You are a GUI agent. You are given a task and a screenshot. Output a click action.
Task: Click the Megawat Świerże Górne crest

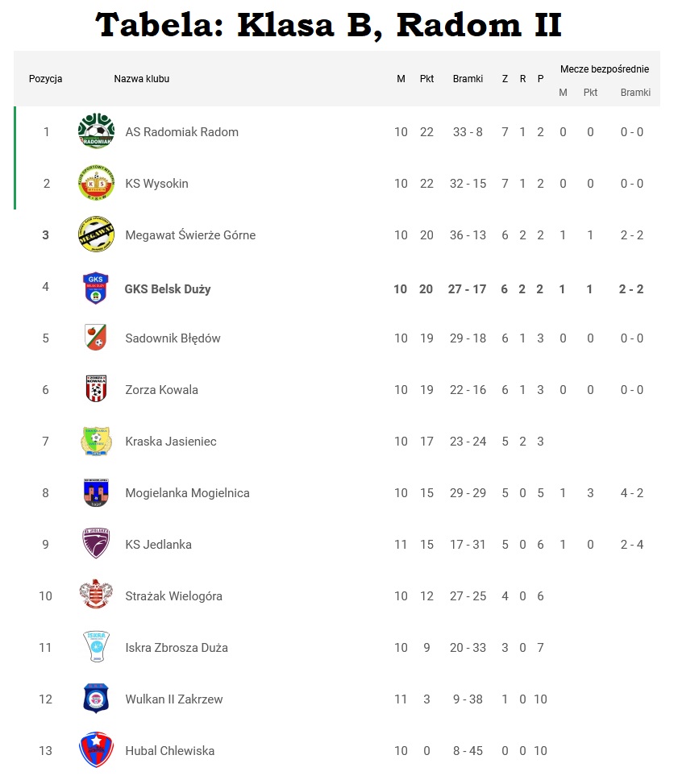96,234
